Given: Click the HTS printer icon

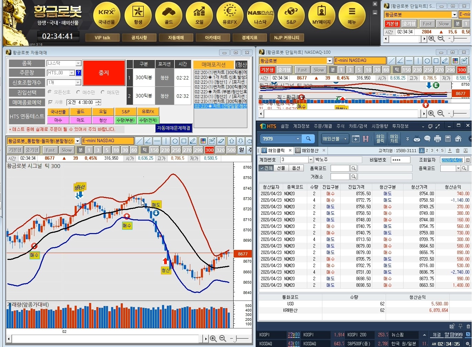Looking at the screenshot, I should (438, 139).
